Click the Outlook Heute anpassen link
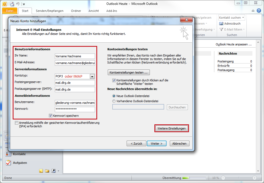The width and height of the screenshot is (264, 183). point(233,44)
